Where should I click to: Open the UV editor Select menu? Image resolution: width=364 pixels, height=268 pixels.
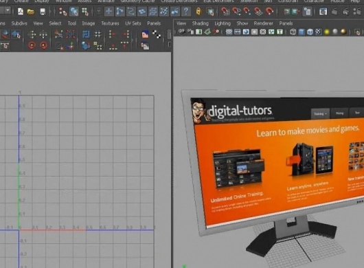55,23
